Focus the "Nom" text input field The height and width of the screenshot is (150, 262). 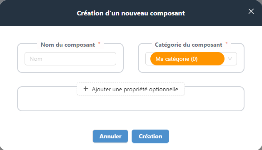[x=70, y=59]
